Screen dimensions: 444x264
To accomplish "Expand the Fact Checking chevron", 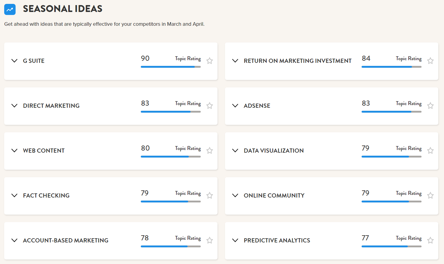I will [x=14, y=195].
